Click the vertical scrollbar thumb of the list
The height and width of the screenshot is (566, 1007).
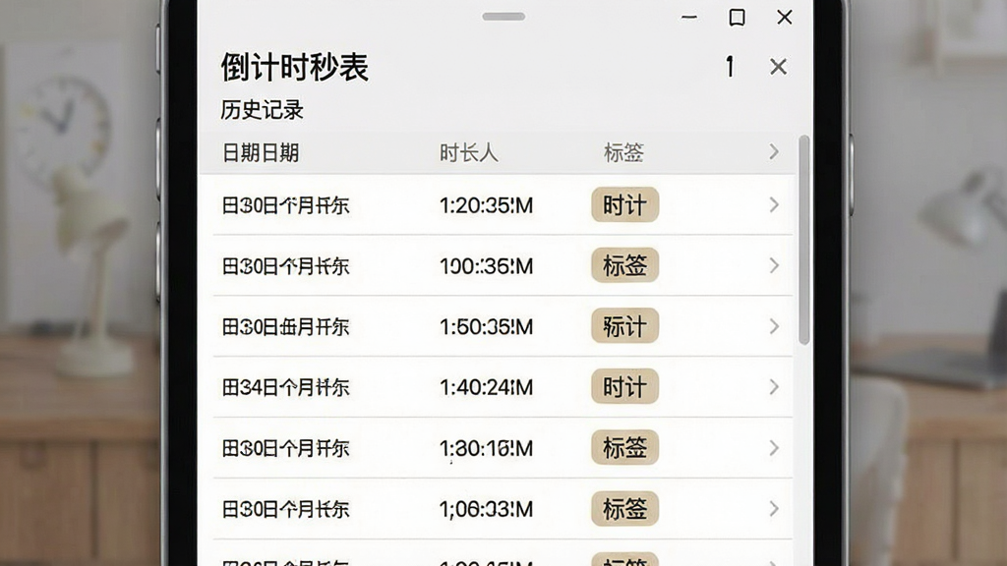pos(804,240)
